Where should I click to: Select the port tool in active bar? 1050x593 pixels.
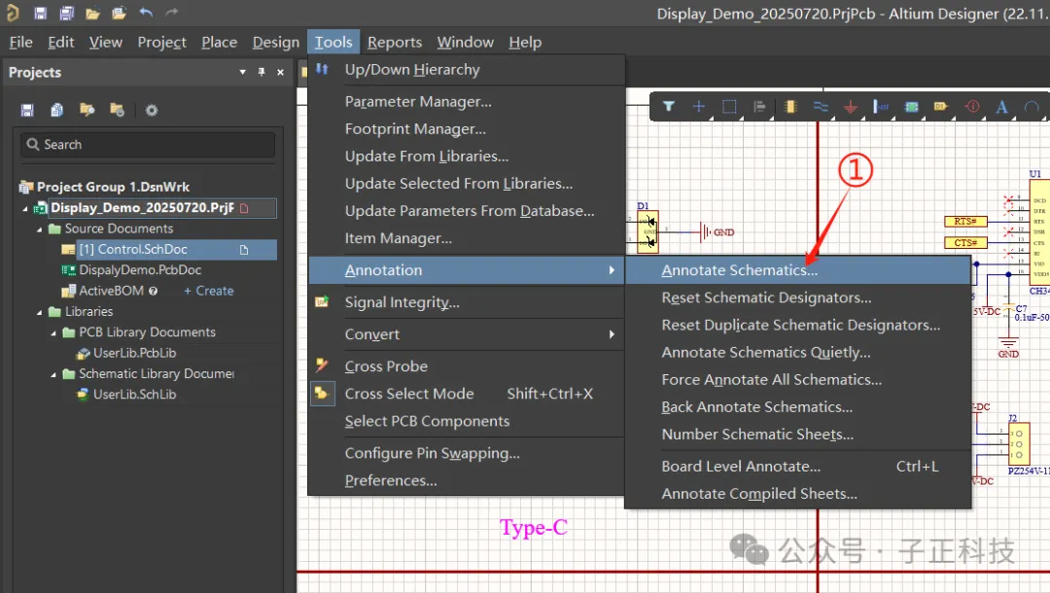coord(941,106)
